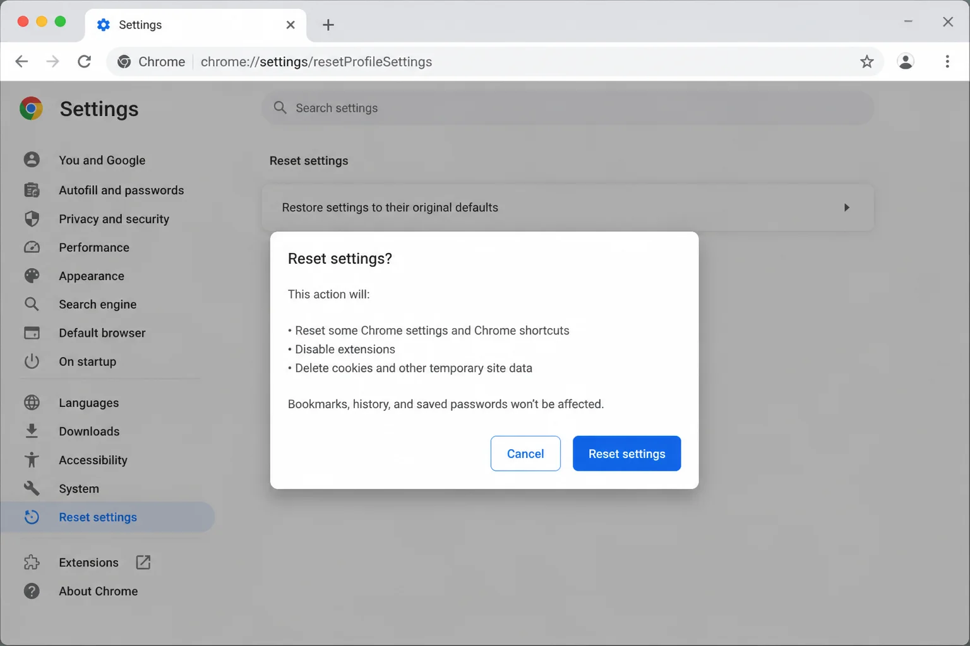Close the Settings tab
This screenshot has width=970, height=646.
tap(290, 25)
